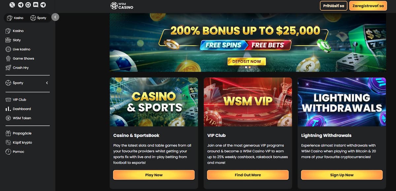Switch to the Kasino toggle tab
The width and height of the screenshot is (396, 191).
(15, 18)
